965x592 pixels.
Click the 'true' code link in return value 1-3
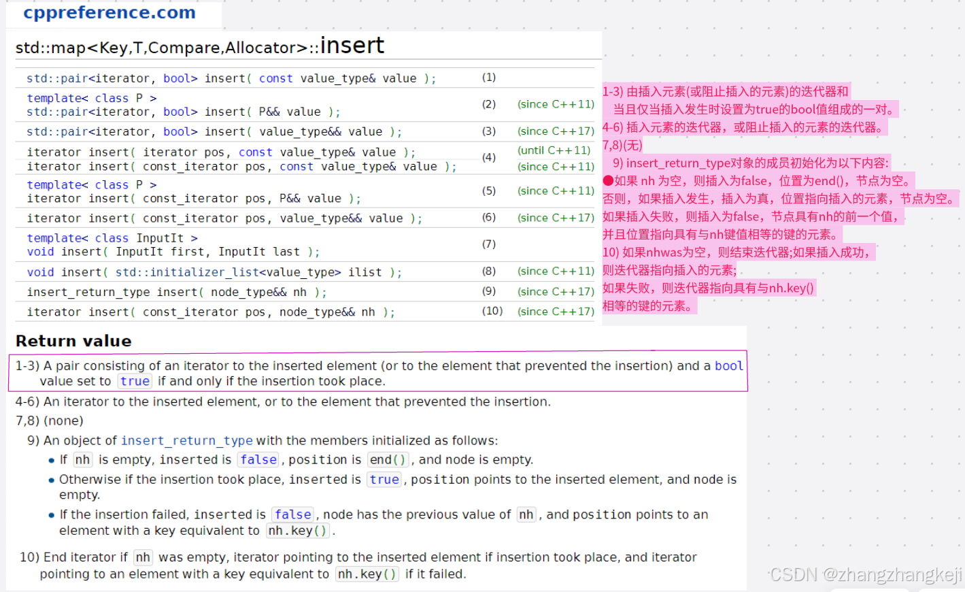click(x=135, y=381)
